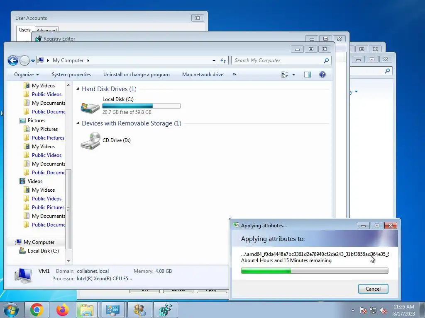Click the Applying attributes dialog title icon
The image size is (425, 318).
pos(236,226)
